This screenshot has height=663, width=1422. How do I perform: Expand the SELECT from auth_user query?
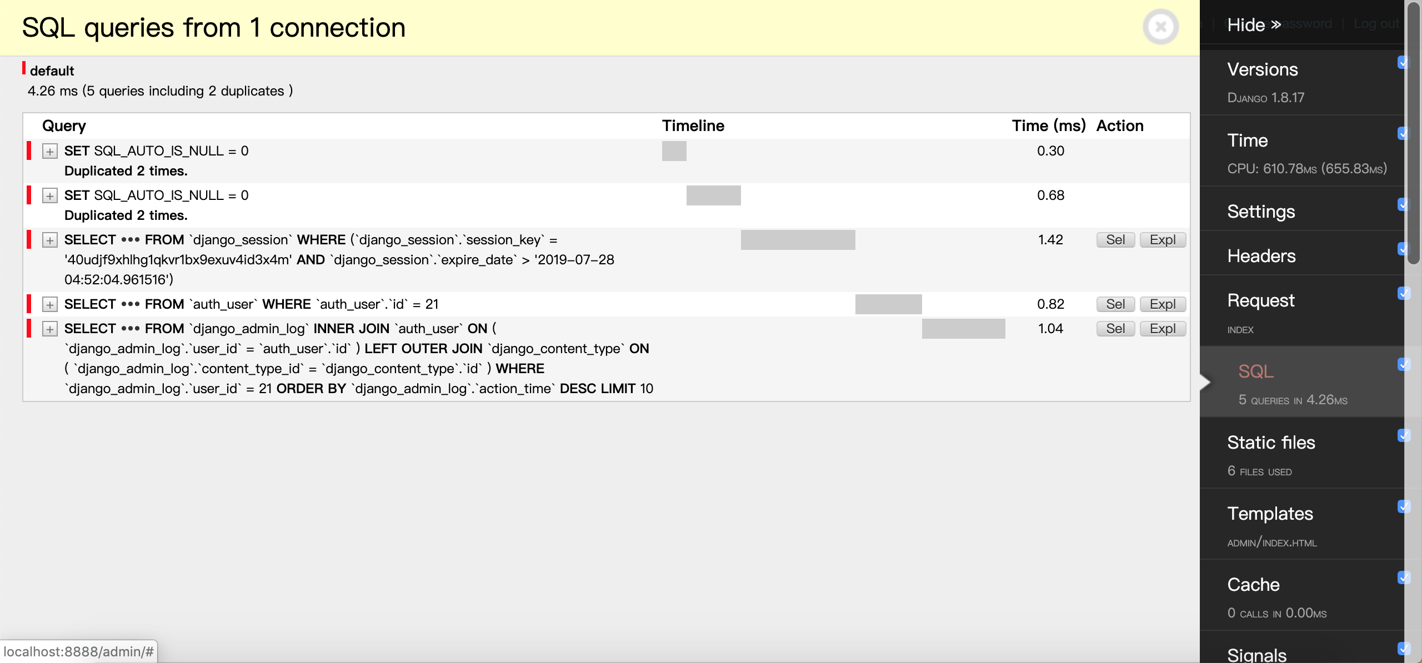coord(50,302)
